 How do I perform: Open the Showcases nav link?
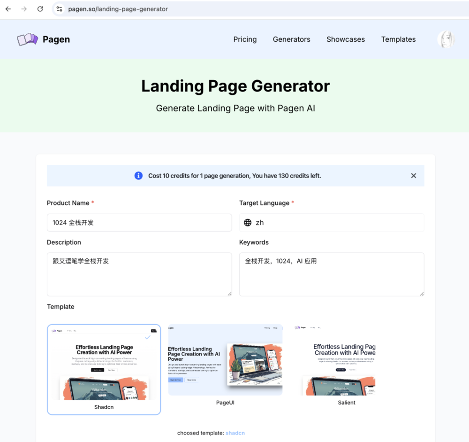pyautogui.click(x=346, y=39)
